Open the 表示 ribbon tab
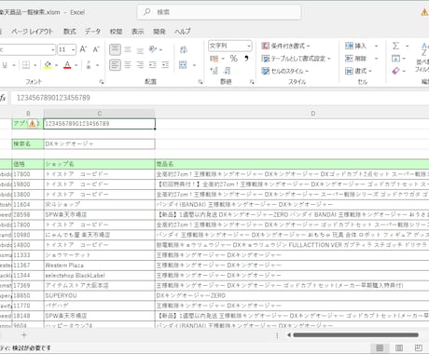The height and width of the screenshot is (354, 429). coord(138,32)
